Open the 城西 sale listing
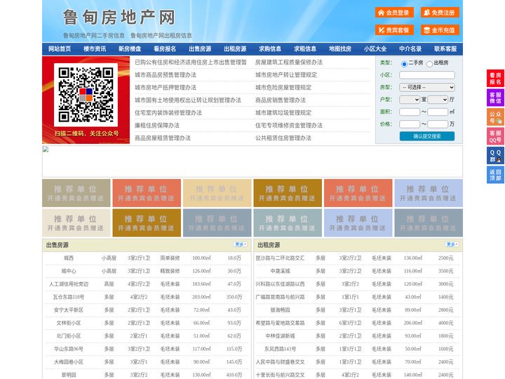 coord(69,258)
